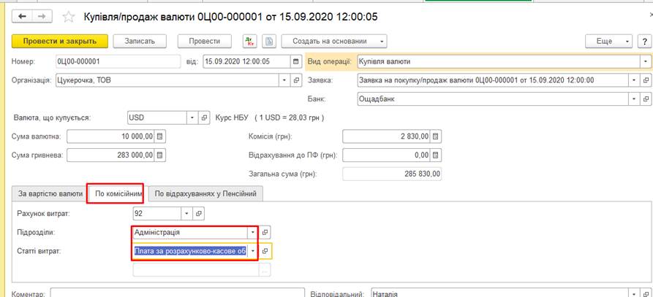This screenshot has width=653, height=297.
Task: Add document to favorites with star icon
Action: (x=69, y=16)
